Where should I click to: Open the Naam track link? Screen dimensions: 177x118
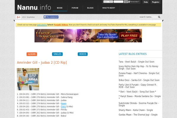point(64,104)
